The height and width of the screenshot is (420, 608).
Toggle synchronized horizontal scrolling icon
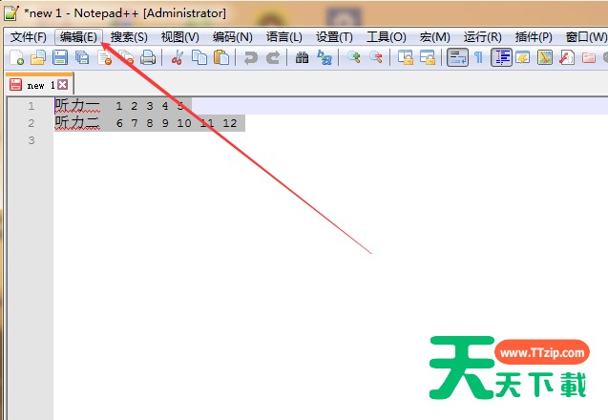coord(428,58)
